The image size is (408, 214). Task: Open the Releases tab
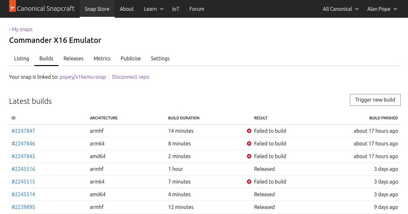pos(73,58)
